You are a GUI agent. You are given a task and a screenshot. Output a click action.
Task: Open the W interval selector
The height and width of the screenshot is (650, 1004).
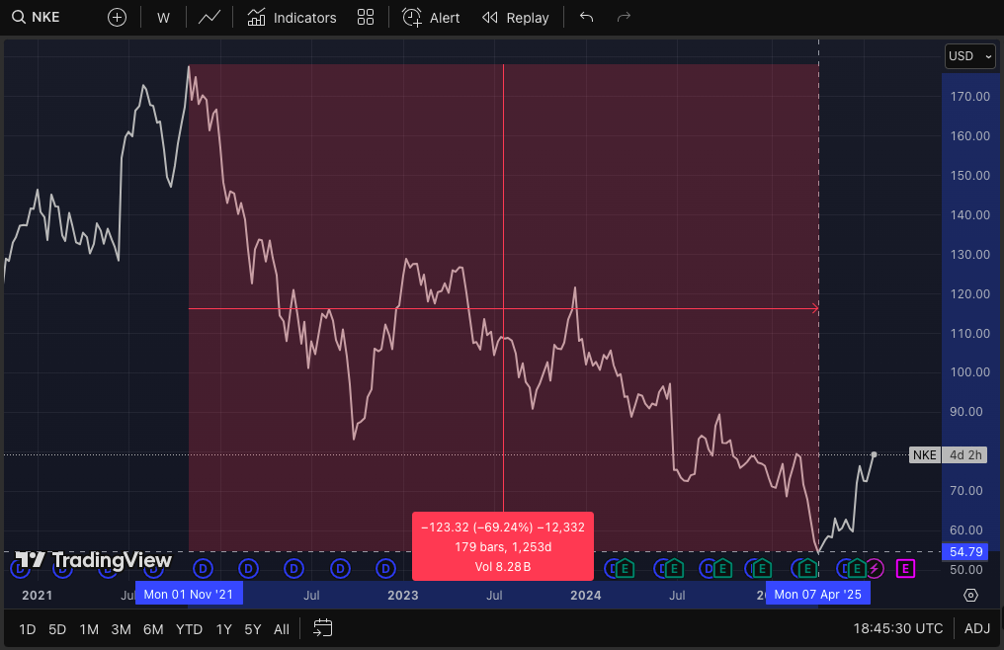tap(163, 18)
